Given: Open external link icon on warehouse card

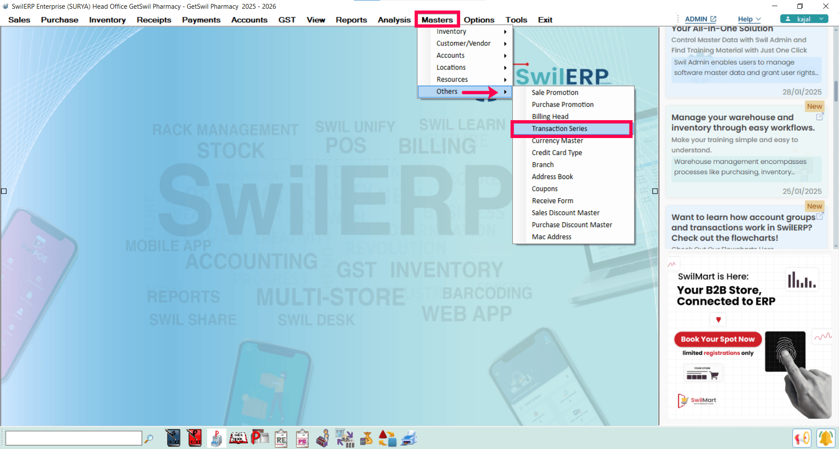Looking at the screenshot, I should point(820,117).
